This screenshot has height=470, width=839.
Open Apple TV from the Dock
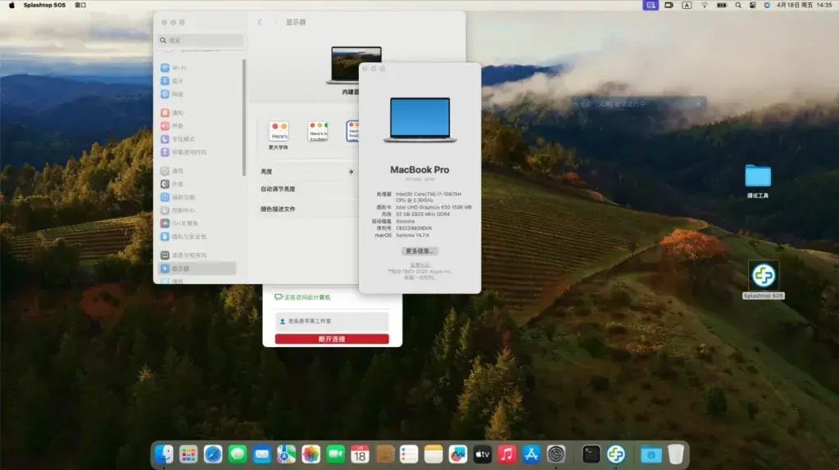(483, 454)
